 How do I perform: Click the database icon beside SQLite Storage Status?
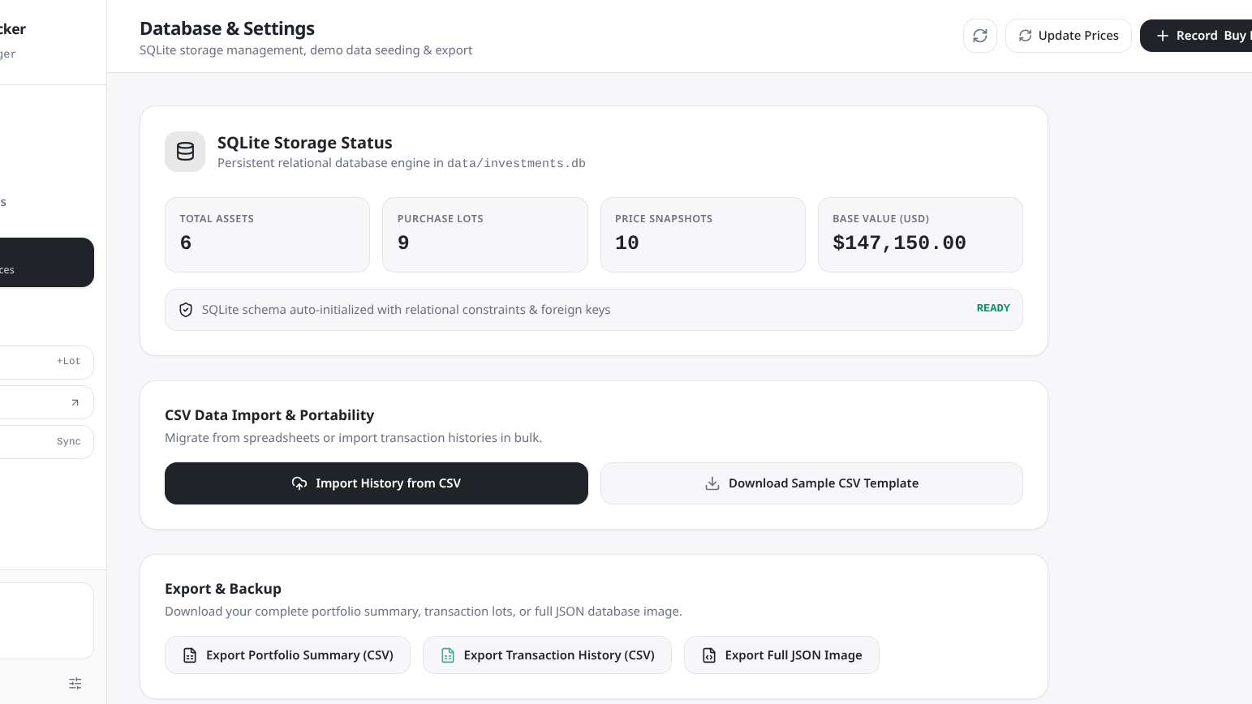(185, 152)
